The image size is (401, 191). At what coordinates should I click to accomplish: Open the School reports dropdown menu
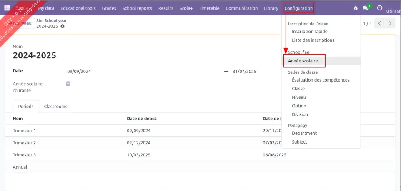[x=137, y=8]
